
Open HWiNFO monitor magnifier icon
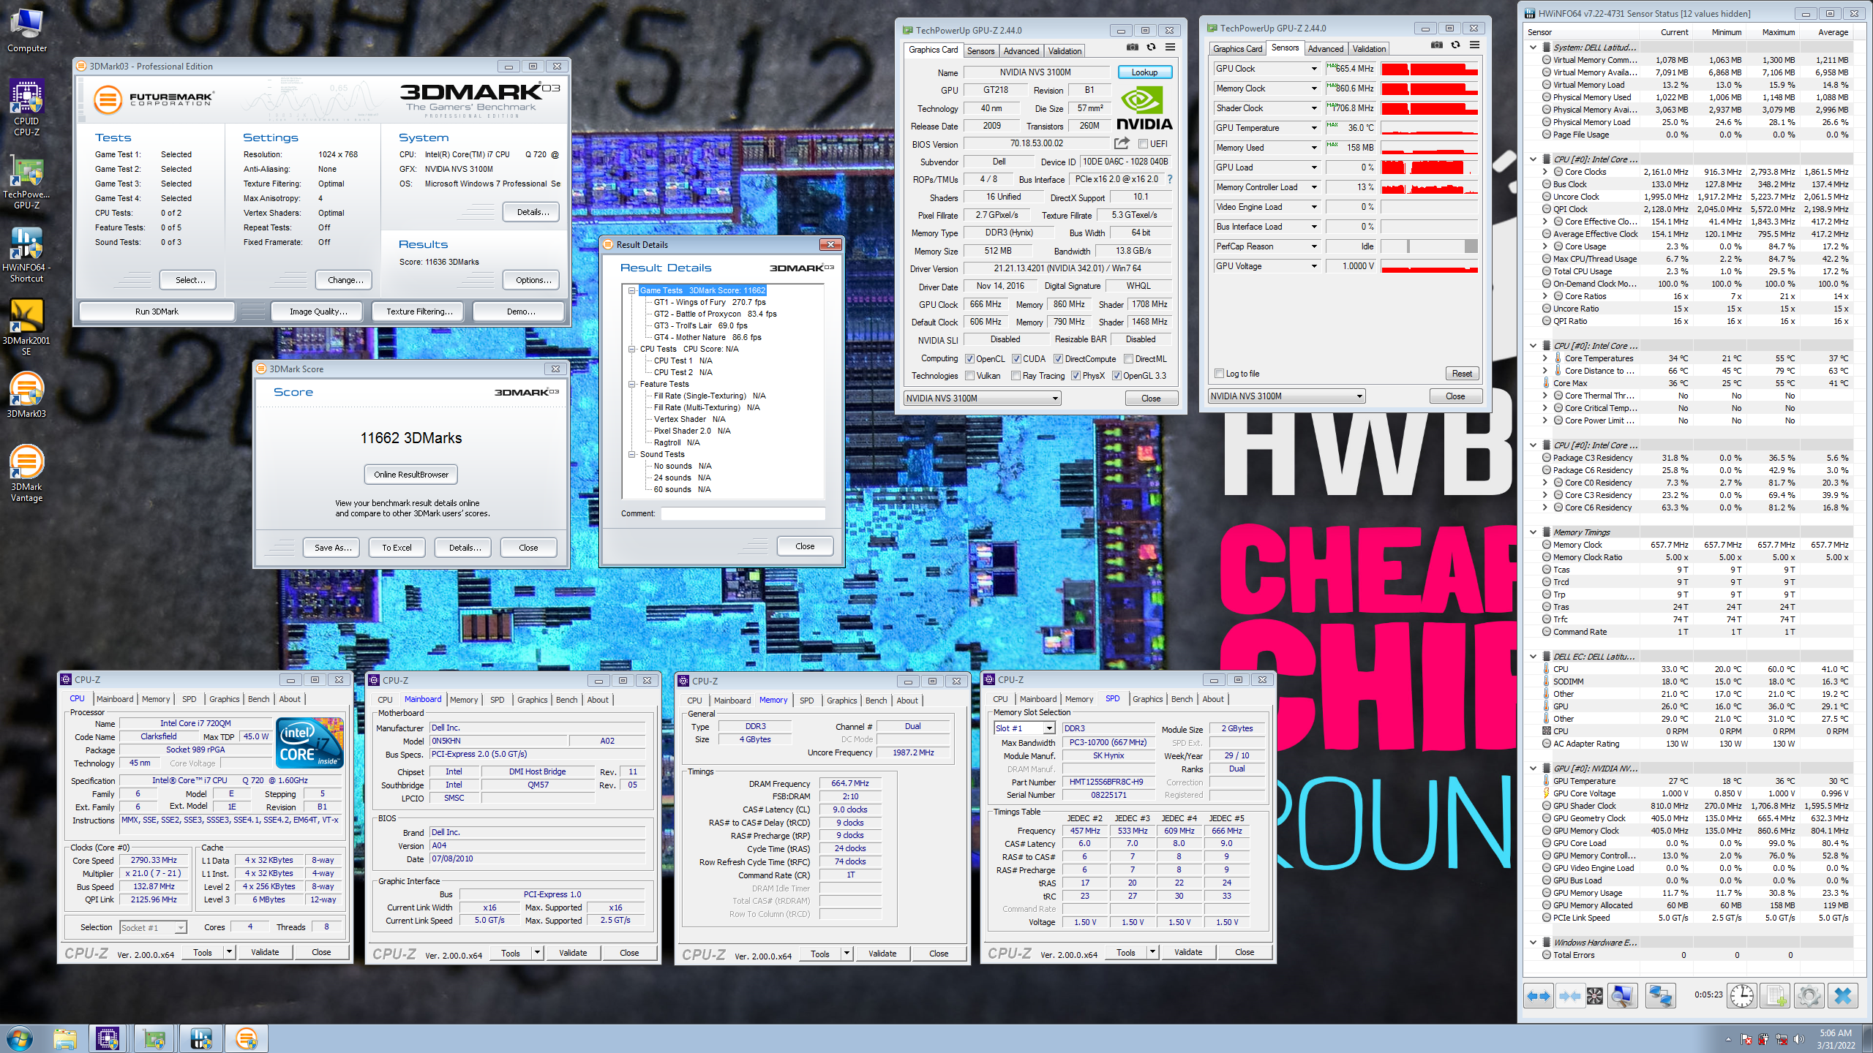point(1623,995)
